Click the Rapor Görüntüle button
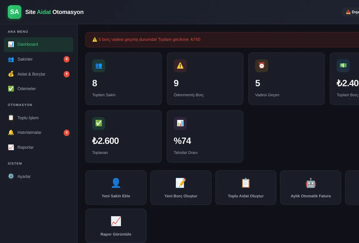The image size is (359, 243). click(x=116, y=226)
